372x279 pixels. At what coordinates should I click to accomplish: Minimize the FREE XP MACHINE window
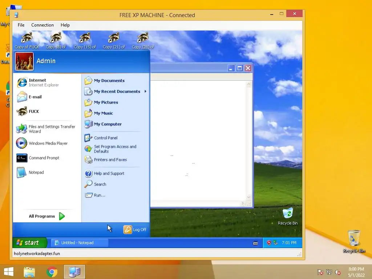tap(272, 14)
